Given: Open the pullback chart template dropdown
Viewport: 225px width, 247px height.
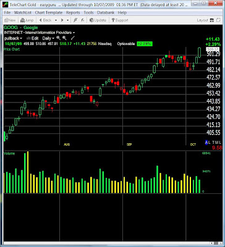Looking at the screenshot, I should 13,38.
